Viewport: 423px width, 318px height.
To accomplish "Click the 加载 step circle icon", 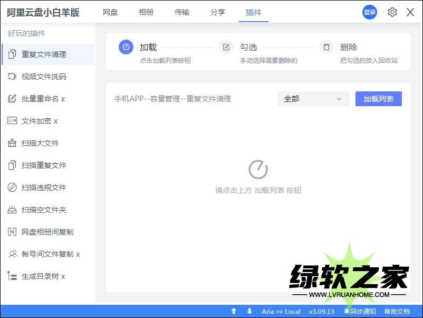I will 126,48.
